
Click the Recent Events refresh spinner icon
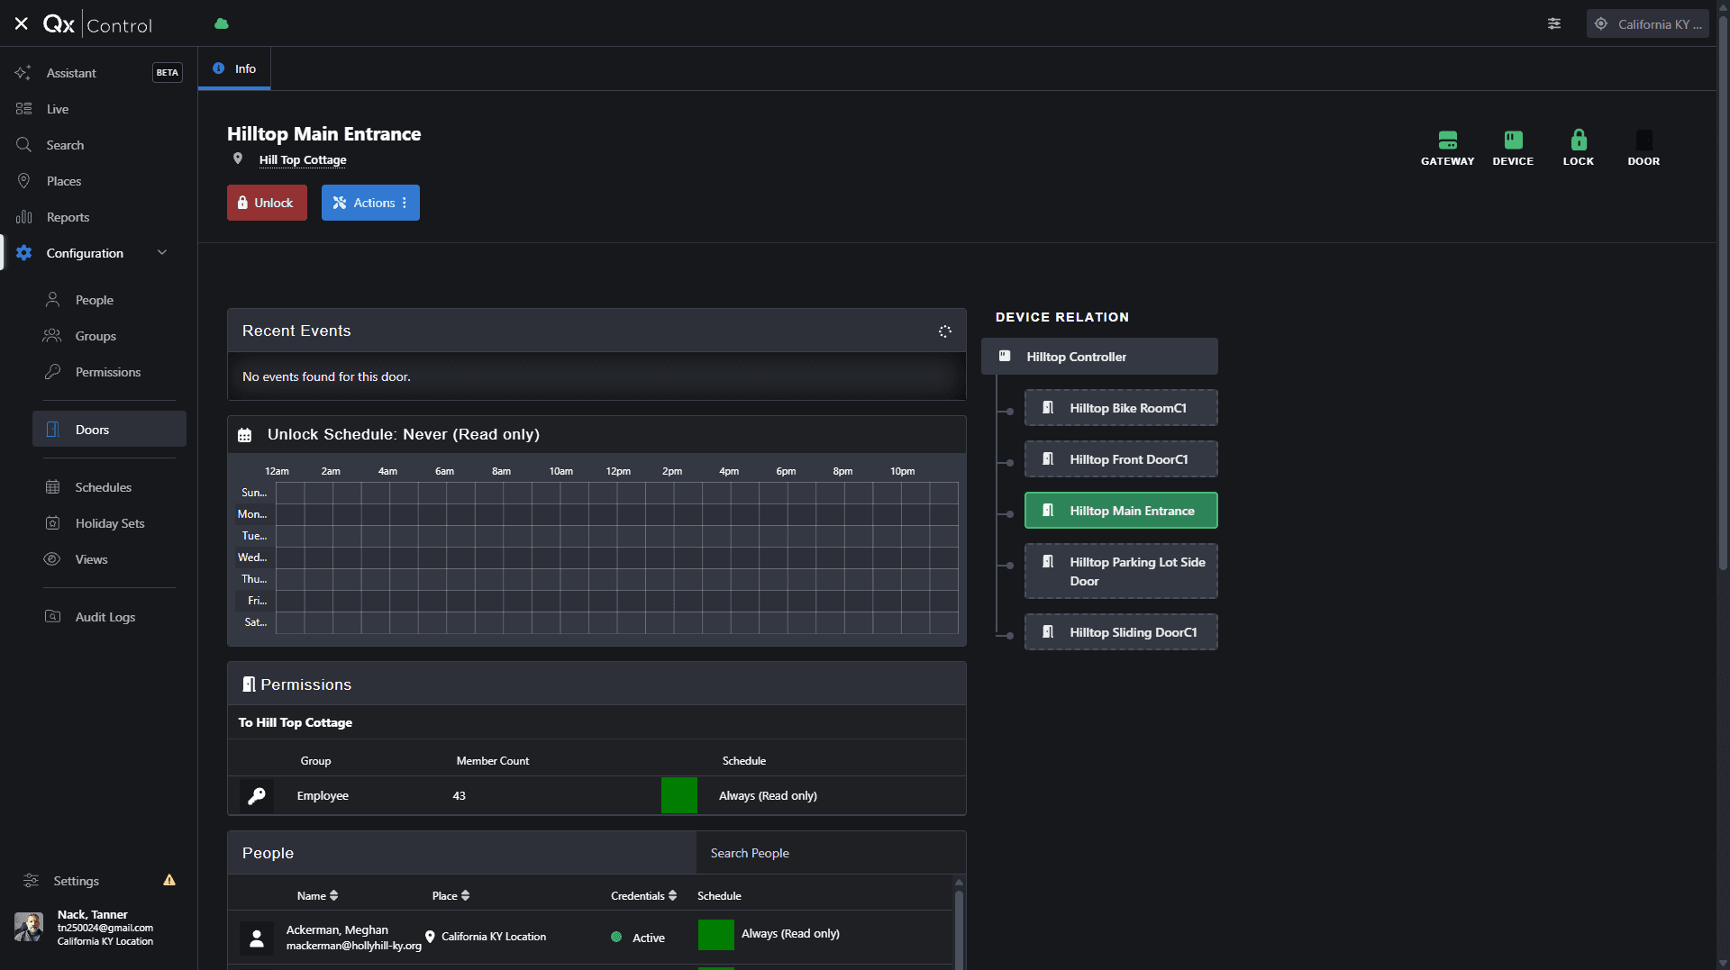point(944,331)
